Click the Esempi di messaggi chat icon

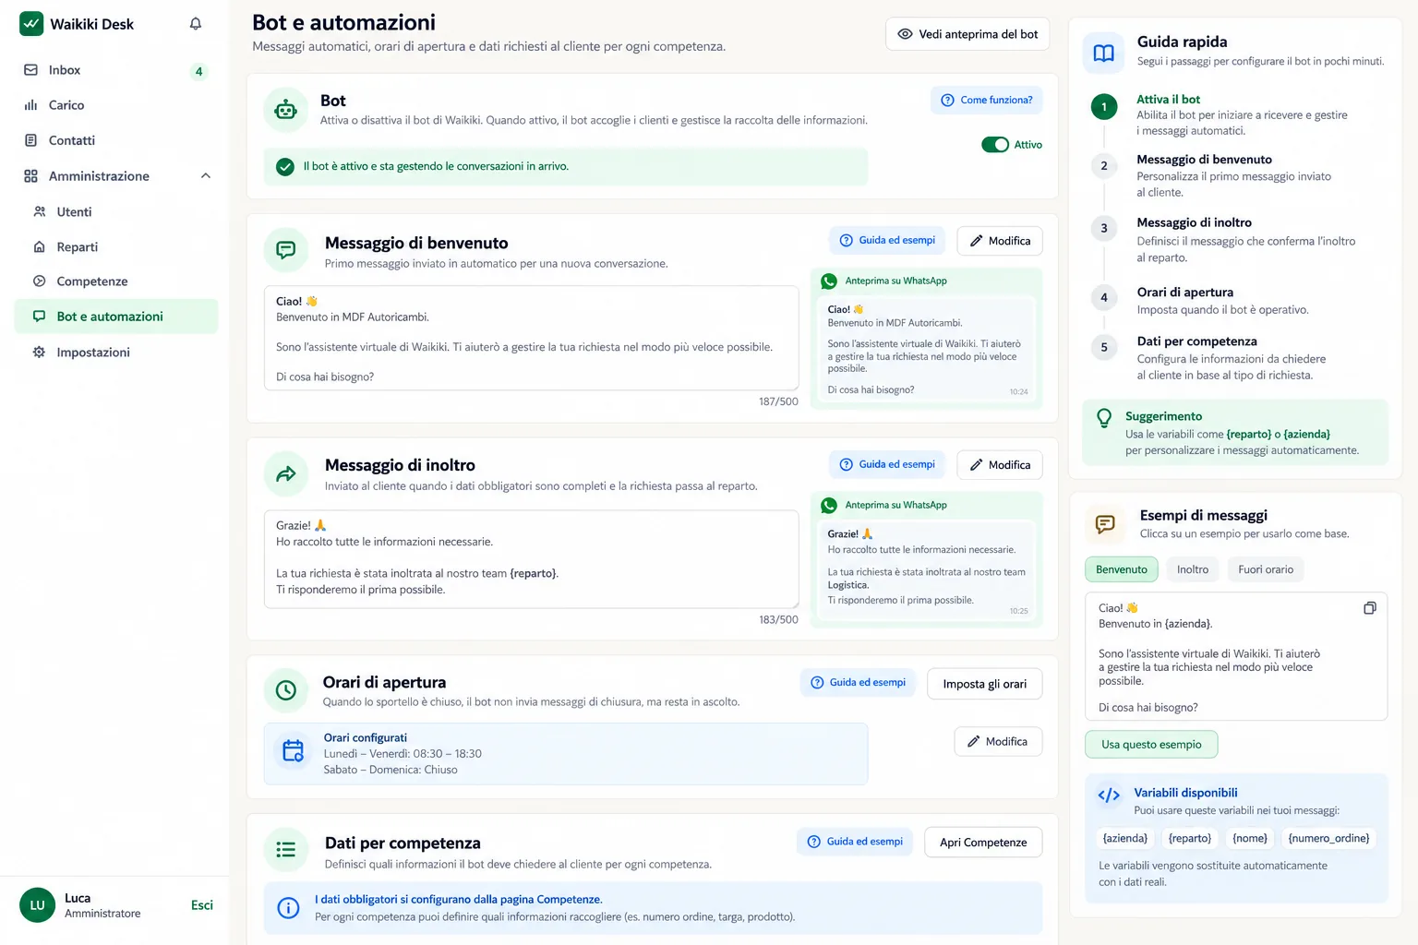pyautogui.click(x=1105, y=525)
